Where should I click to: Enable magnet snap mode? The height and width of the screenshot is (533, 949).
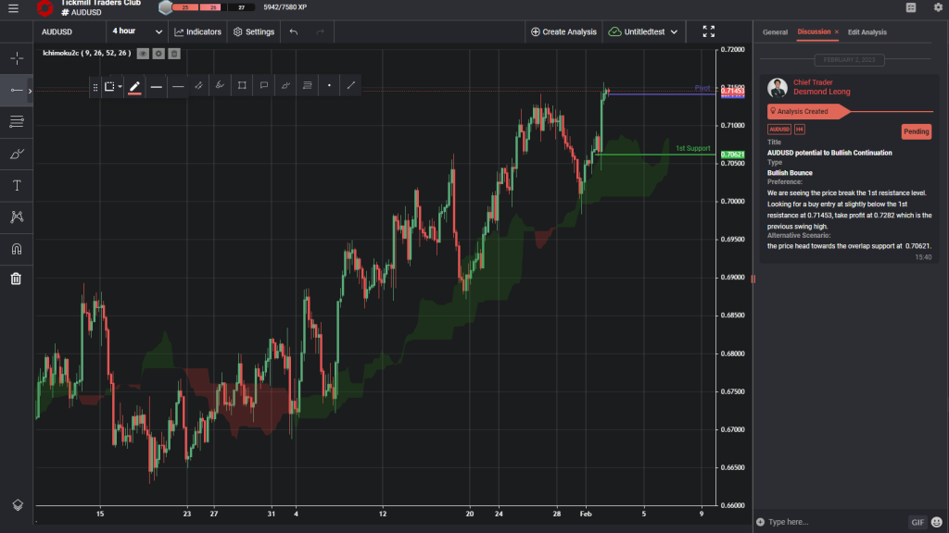tap(17, 247)
